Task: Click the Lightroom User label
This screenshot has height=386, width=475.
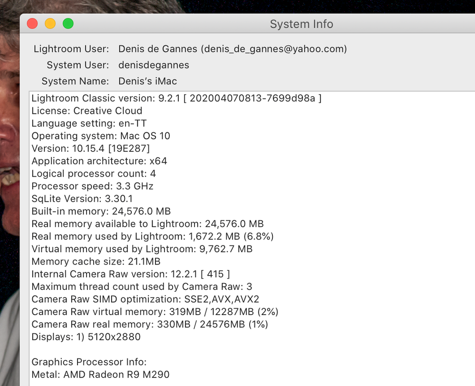Action: tap(71, 49)
